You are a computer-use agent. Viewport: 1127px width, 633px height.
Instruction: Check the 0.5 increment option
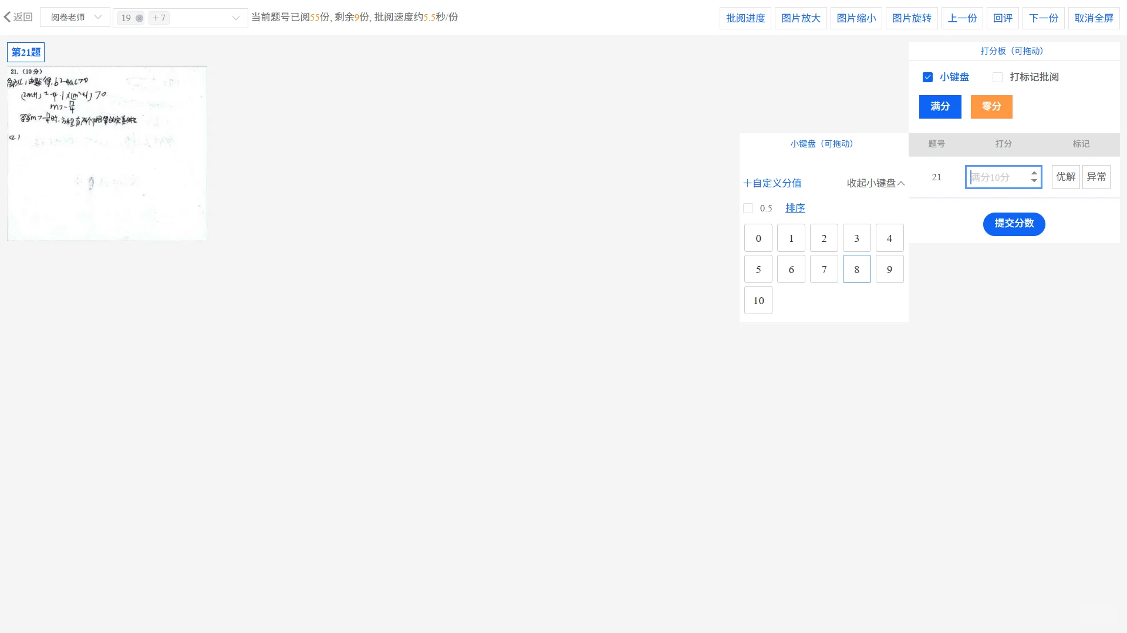coord(748,208)
